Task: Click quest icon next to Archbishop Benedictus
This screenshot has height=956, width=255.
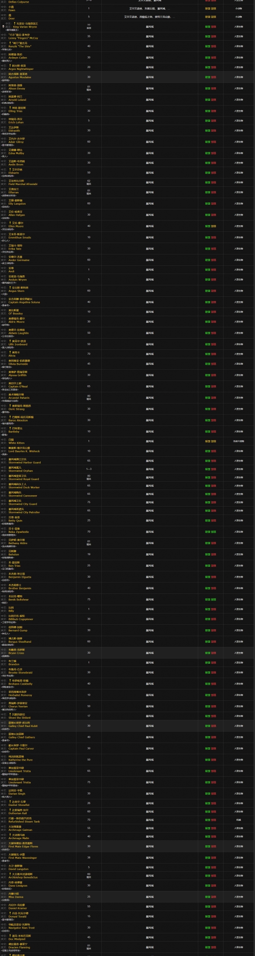Action: 10,874
